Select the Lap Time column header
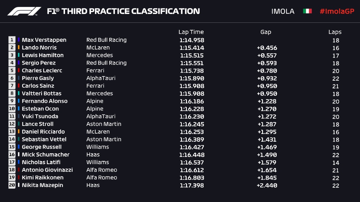The height and width of the screenshot is (202, 360). [x=191, y=32]
